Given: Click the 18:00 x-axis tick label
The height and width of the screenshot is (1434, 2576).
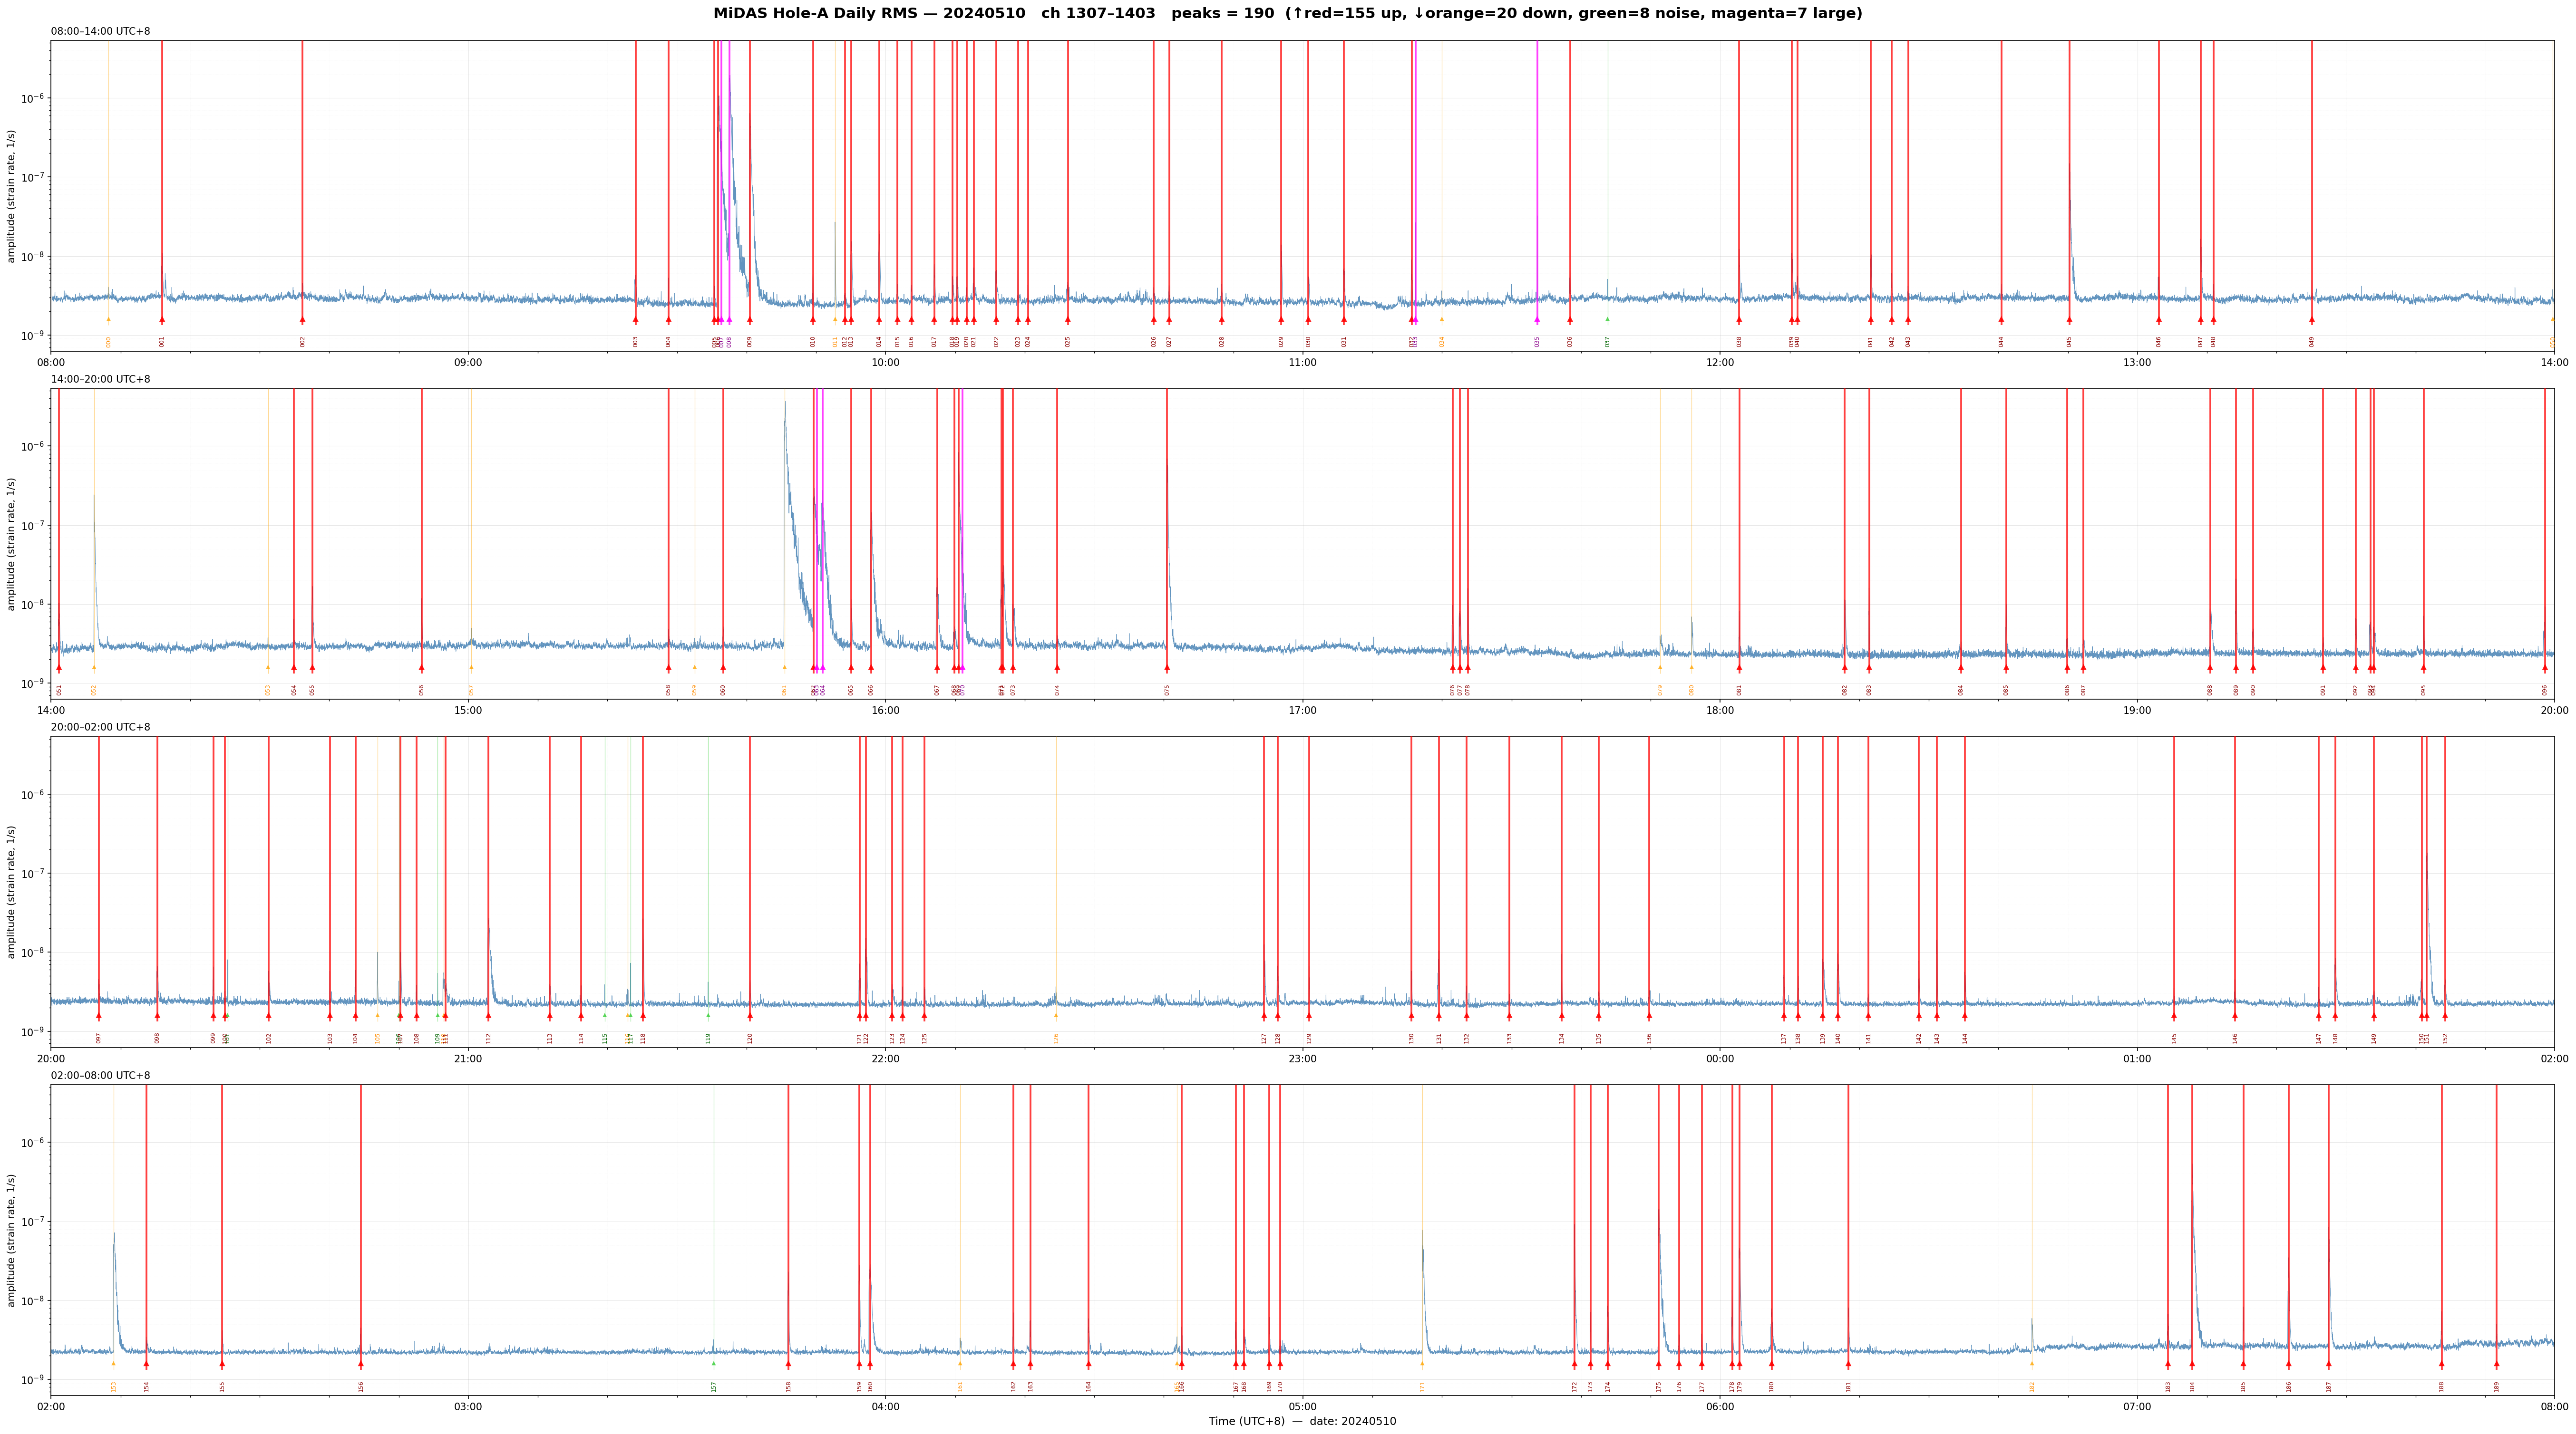Looking at the screenshot, I should click(1720, 711).
